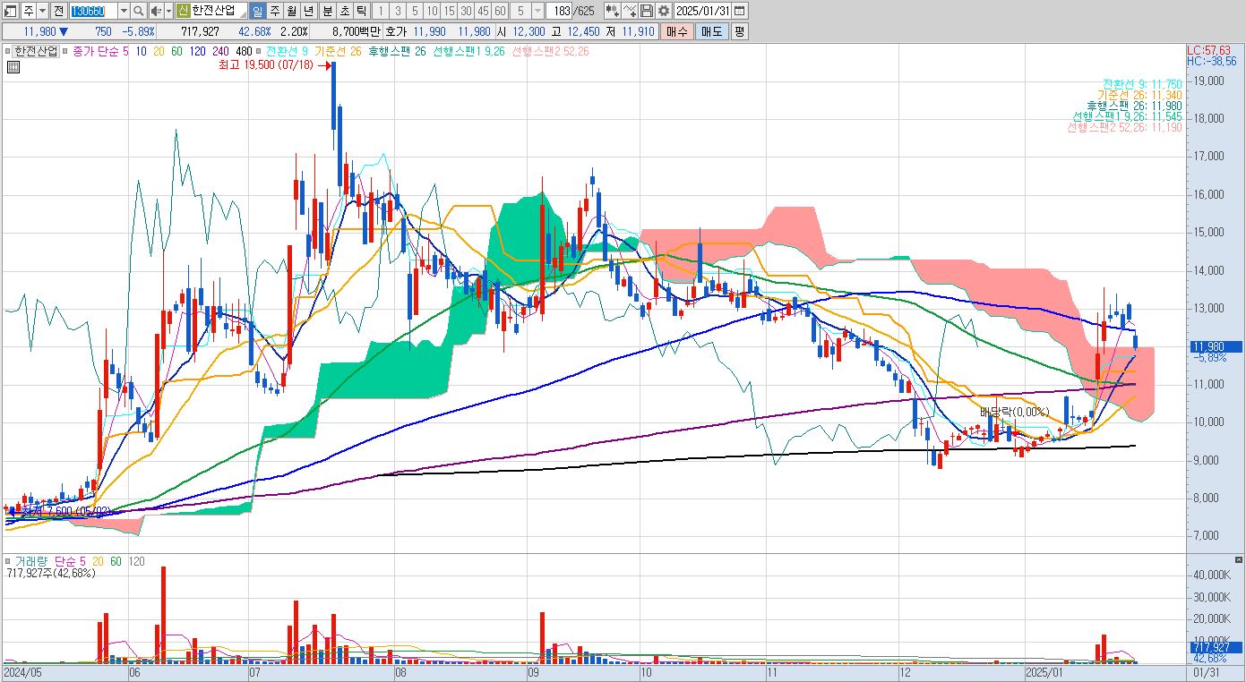Click the stock code input field 130660
Image resolution: width=1246 pixels, height=682 pixels.
[93, 11]
